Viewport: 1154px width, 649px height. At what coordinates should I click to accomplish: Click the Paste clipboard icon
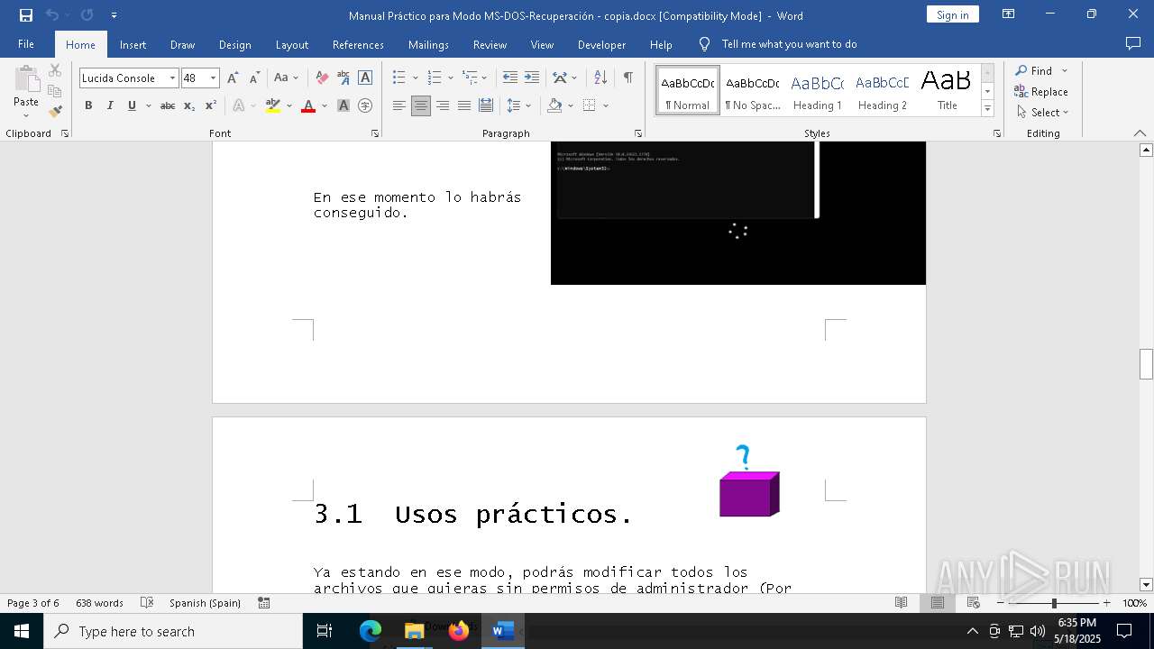pyautogui.click(x=26, y=79)
